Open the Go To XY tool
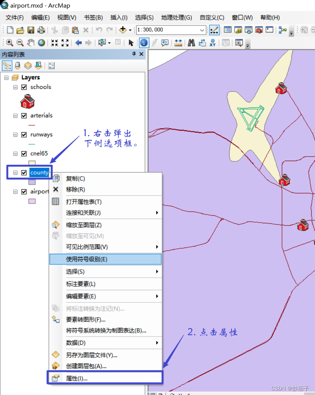Viewport: 315px width, 395px height. pos(213,43)
